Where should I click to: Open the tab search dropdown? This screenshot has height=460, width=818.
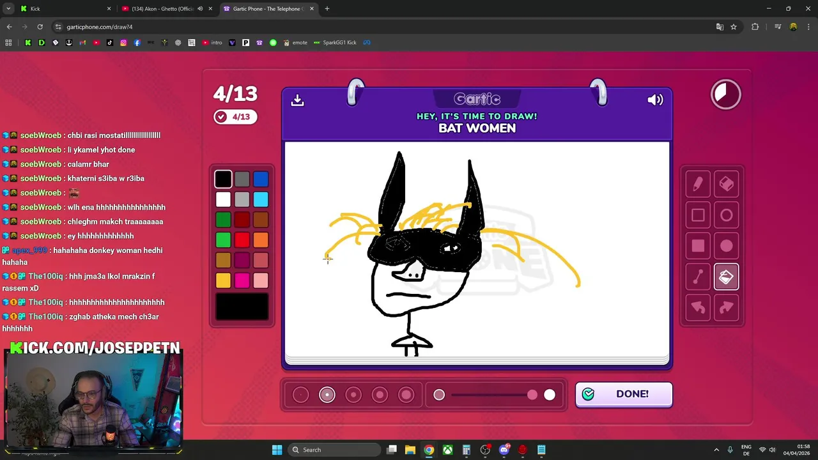point(8,9)
